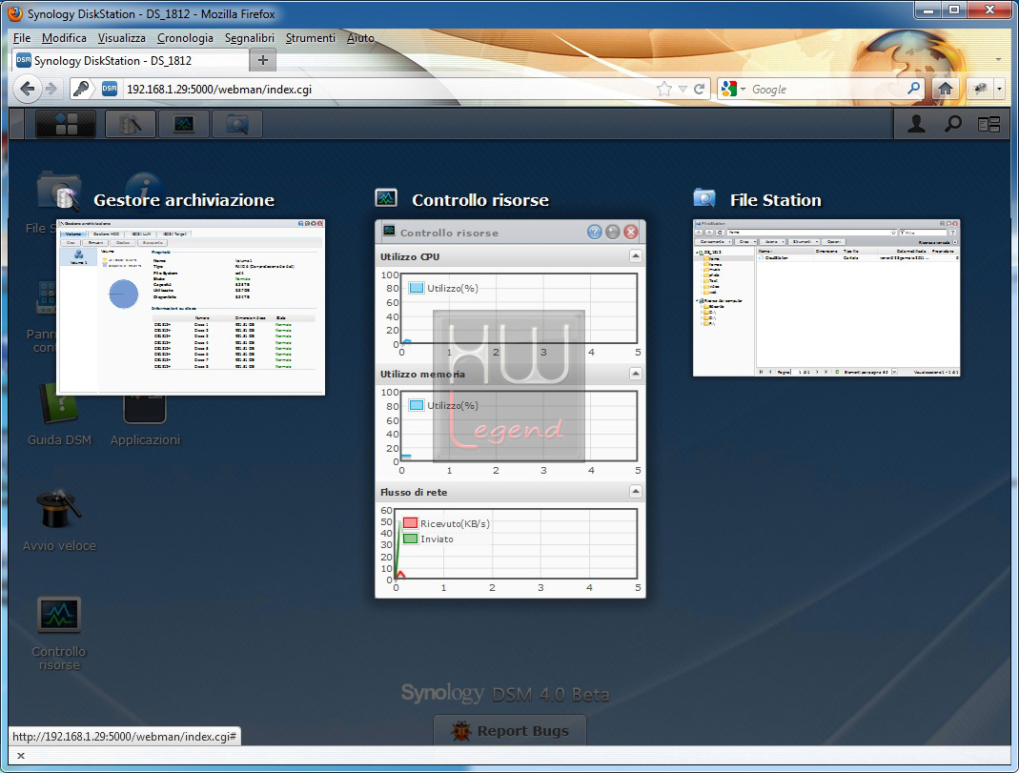Image resolution: width=1019 pixels, height=773 pixels.
Task: Select File Station window thumbnail
Action: pos(826,297)
